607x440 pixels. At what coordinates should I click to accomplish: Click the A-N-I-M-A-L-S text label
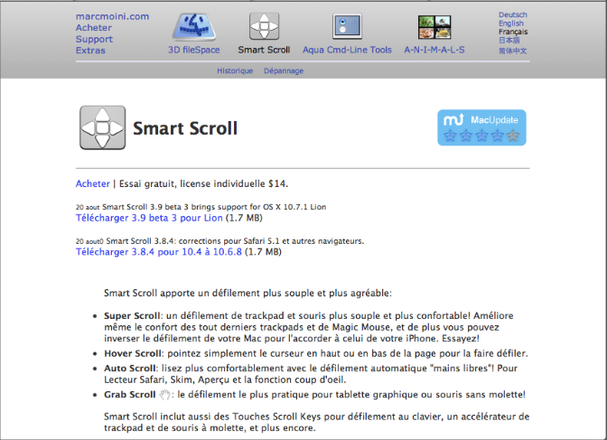click(x=434, y=50)
